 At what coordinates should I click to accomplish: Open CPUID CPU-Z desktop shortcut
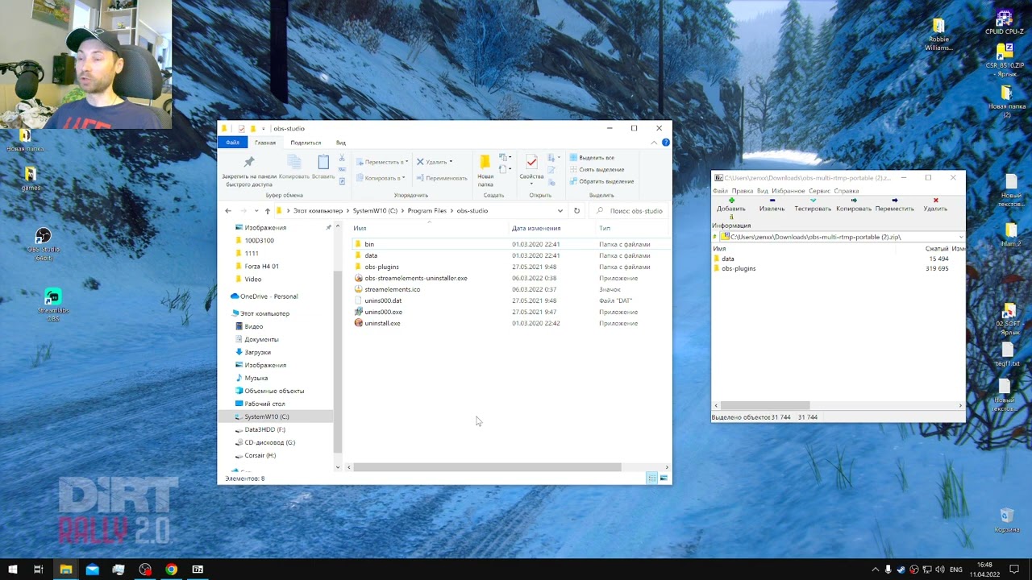[1004, 23]
